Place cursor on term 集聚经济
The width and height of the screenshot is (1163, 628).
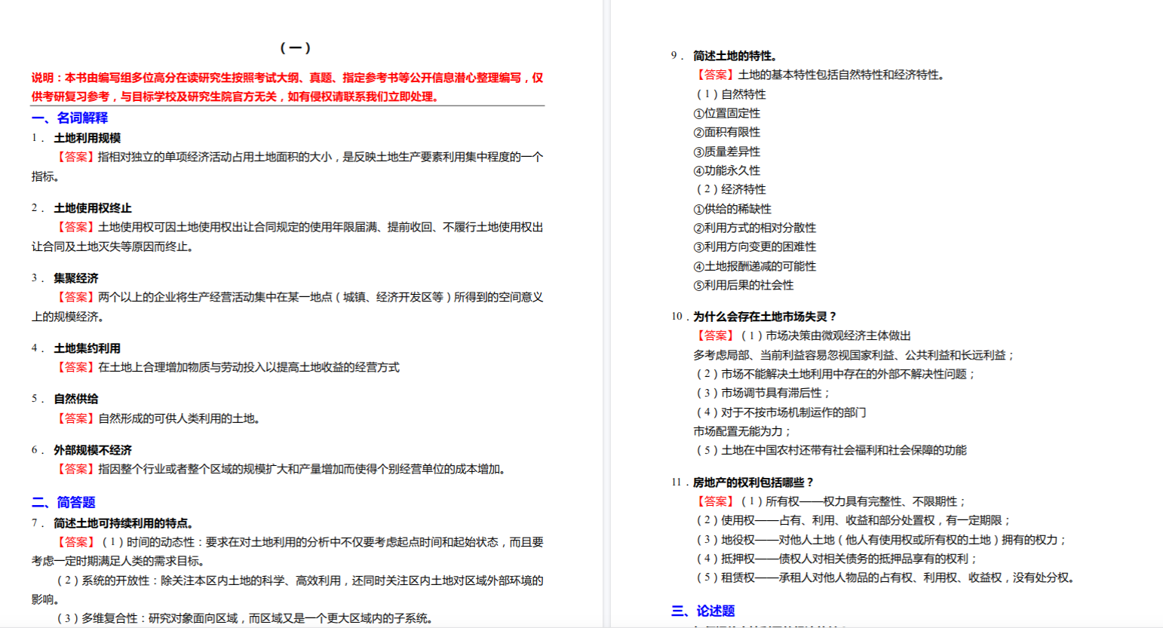tap(75, 278)
